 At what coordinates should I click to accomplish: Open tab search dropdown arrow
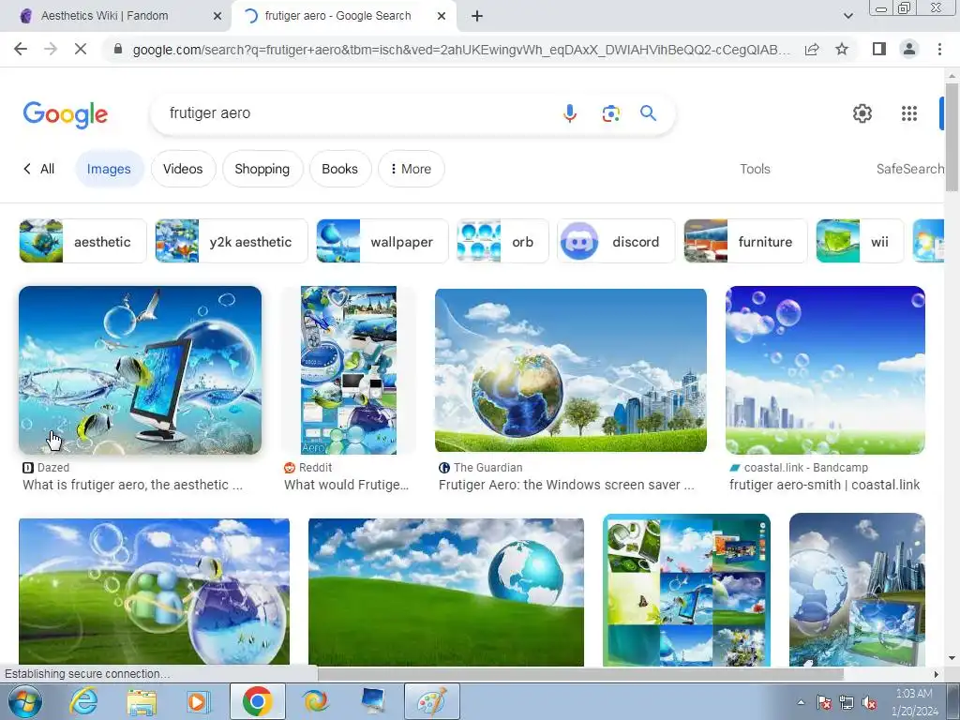847,16
